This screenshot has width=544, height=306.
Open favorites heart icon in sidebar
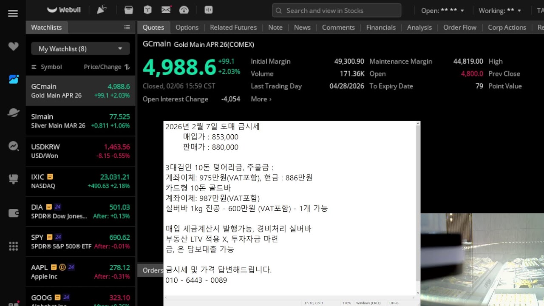[x=13, y=46]
